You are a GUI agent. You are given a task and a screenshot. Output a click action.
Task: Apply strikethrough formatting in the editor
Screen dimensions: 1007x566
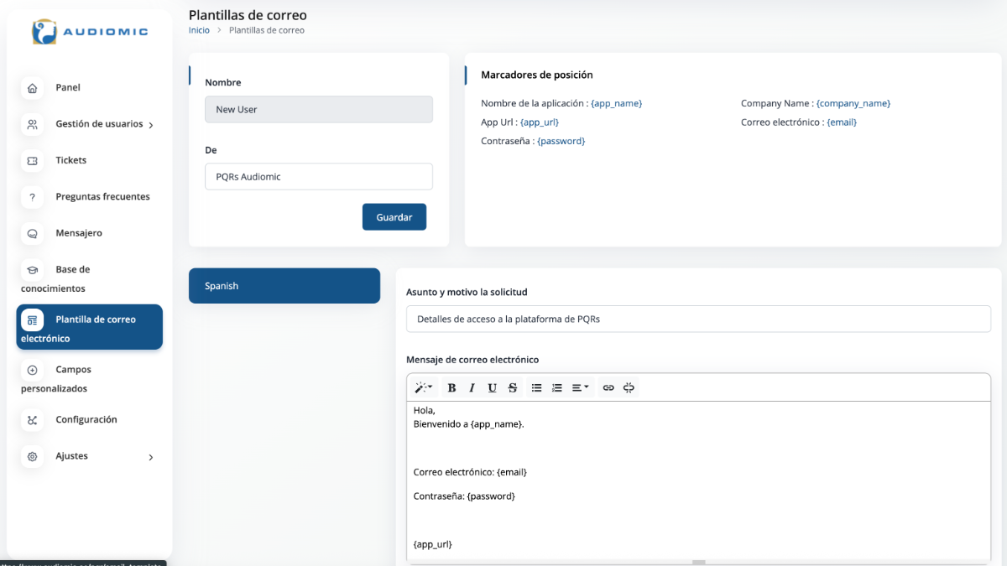click(x=513, y=387)
